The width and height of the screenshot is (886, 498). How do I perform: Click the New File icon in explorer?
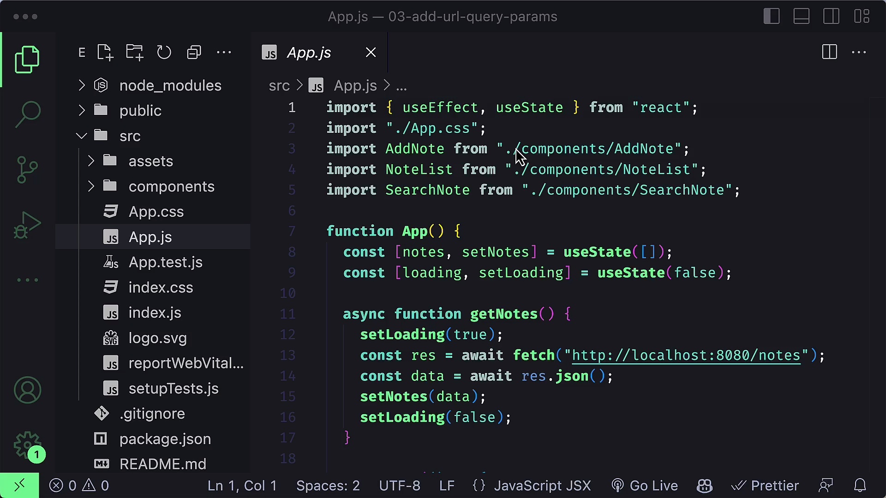(105, 53)
